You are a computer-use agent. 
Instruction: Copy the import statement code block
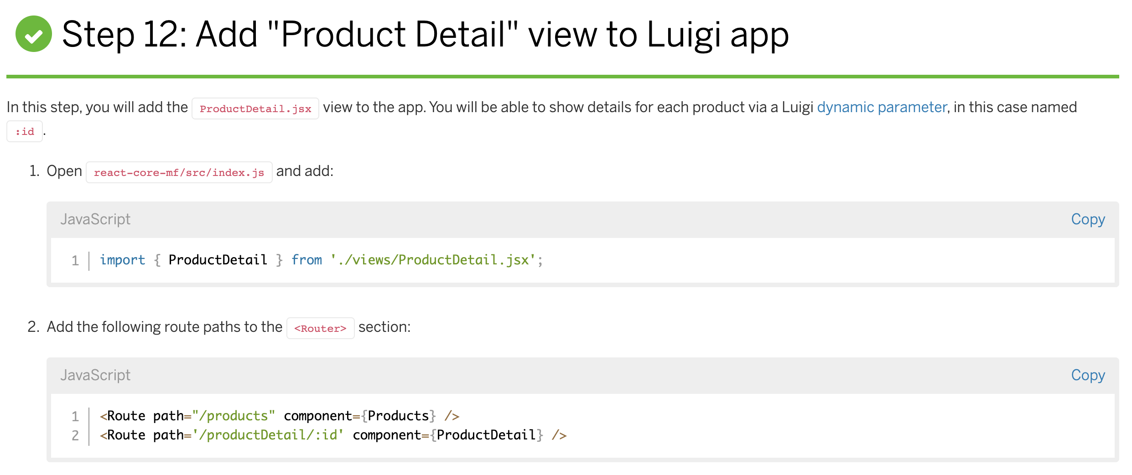click(x=1088, y=219)
